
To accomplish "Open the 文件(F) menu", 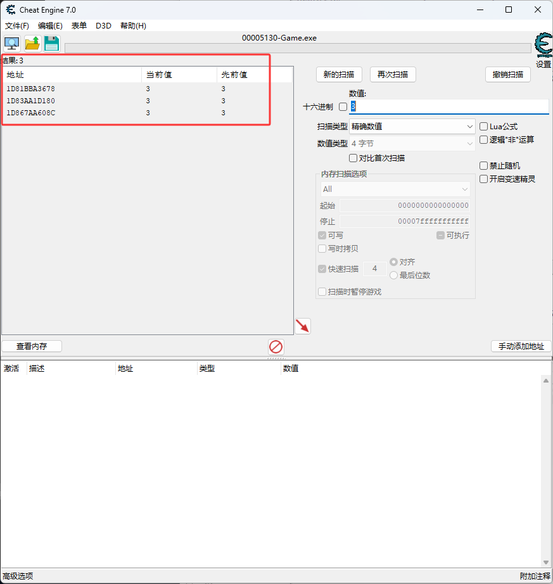I will coord(16,26).
